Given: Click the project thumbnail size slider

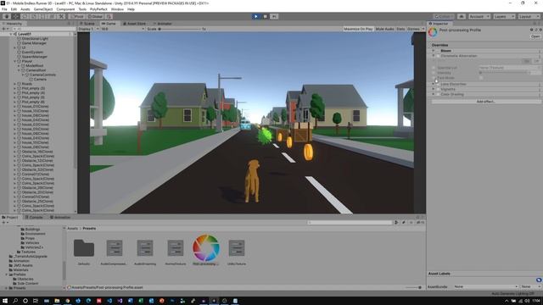Looking at the screenshot, I should pyautogui.click(x=414, y=287).
